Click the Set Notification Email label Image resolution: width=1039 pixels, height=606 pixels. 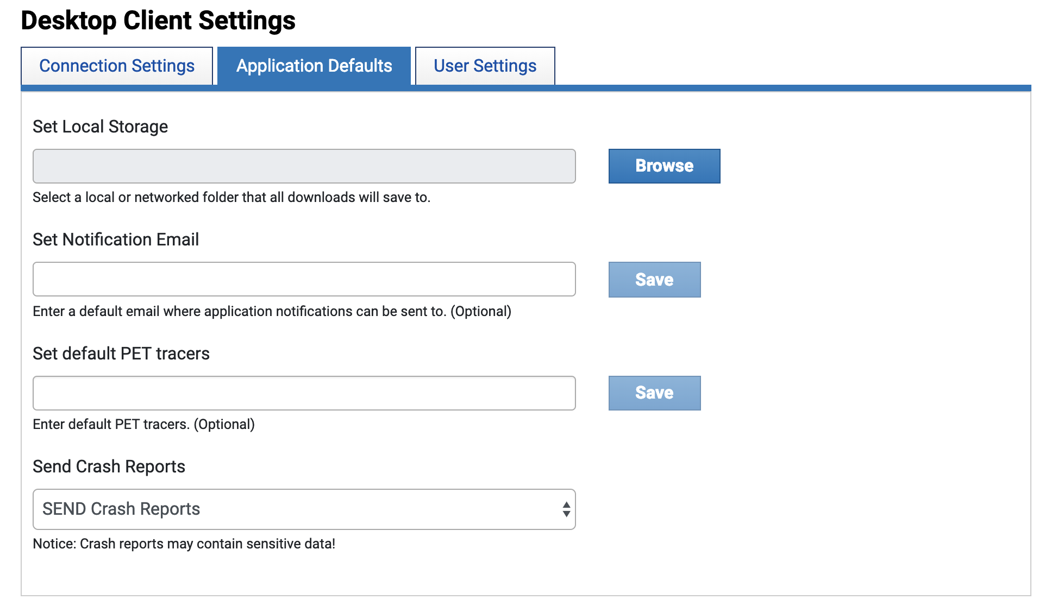click(116, 239)
